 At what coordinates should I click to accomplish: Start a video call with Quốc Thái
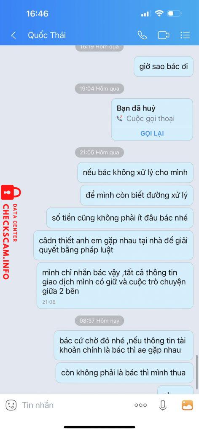[x=164, y=35]
